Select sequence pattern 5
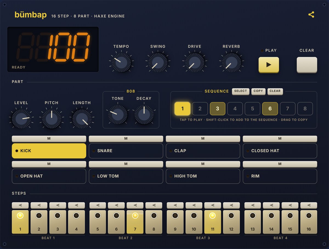This screenshot has height=249, width=329. (253, 109)
